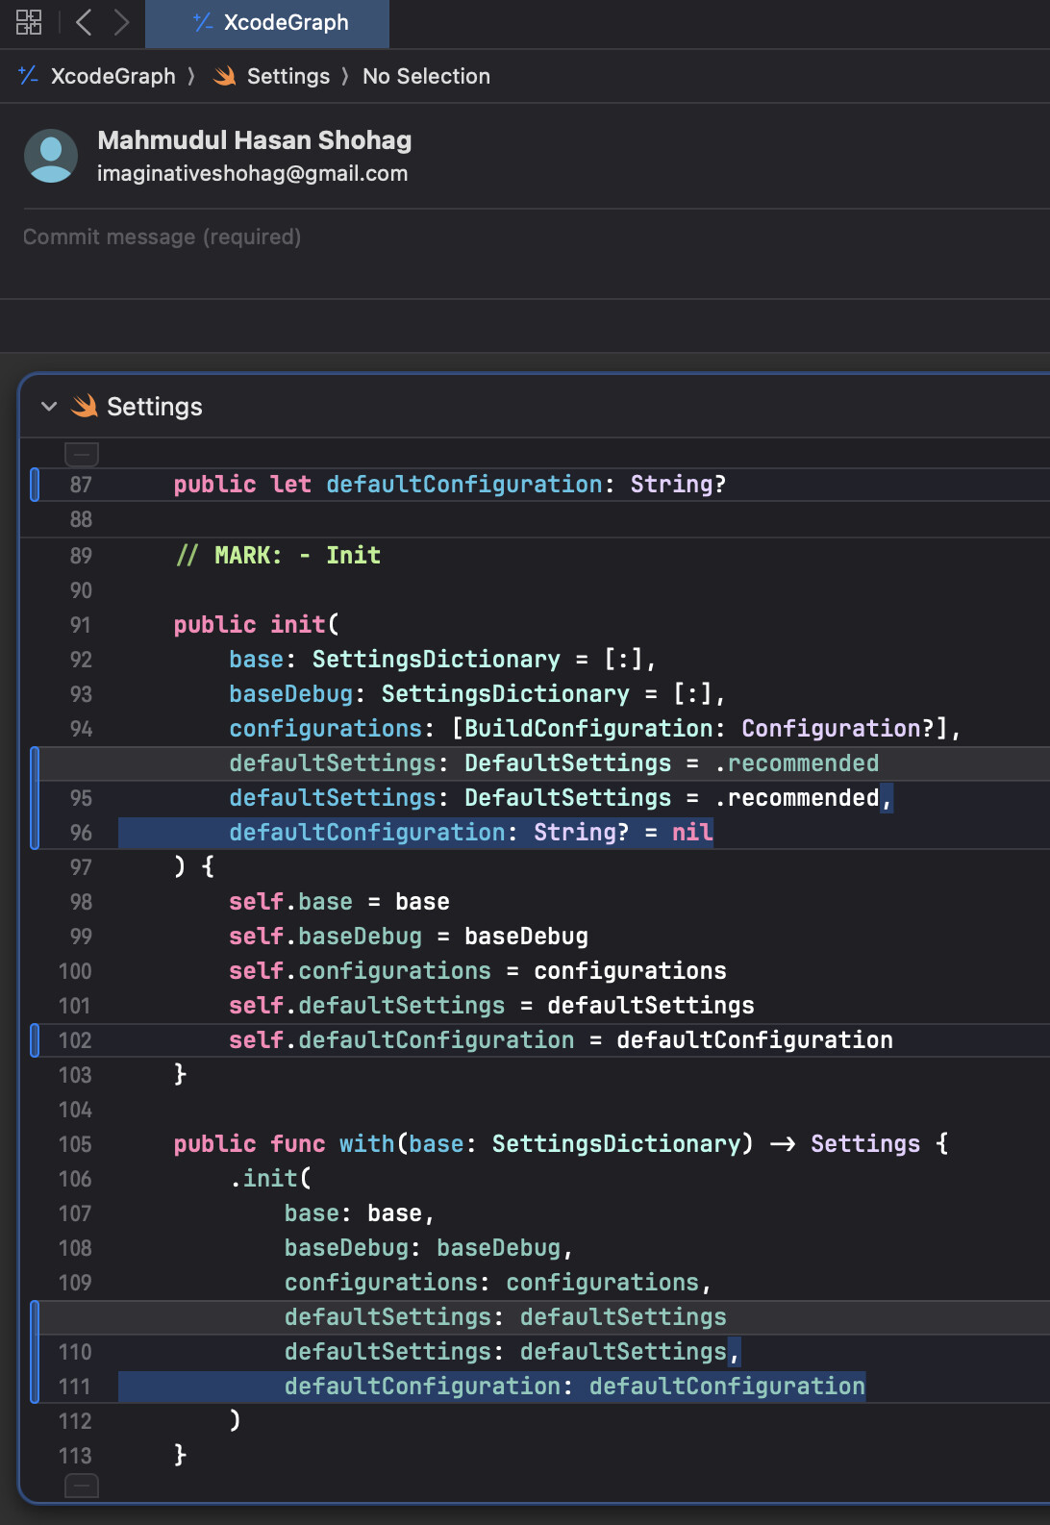Click 'base: base,' on line 107

click(360, 1213)
